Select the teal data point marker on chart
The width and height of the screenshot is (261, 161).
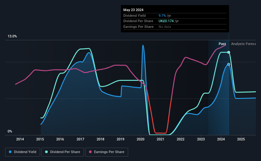pos(229,52)
